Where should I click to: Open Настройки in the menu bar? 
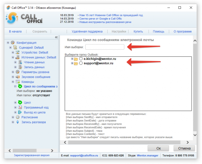tap(119, 31)
